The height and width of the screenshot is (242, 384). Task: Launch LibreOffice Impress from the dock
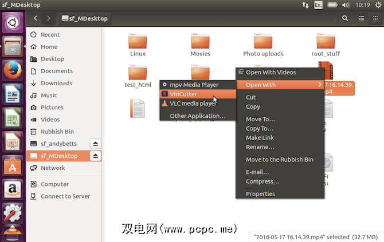pyautogui.click(x=13, y=142)
